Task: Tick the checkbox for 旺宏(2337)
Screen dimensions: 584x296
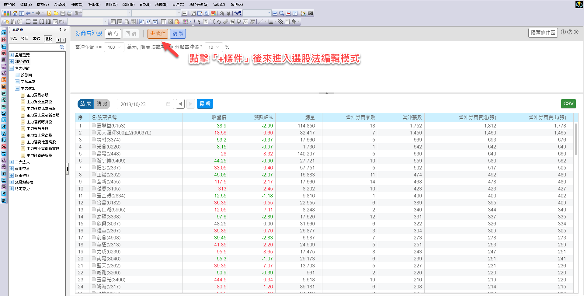Action: 94,167
